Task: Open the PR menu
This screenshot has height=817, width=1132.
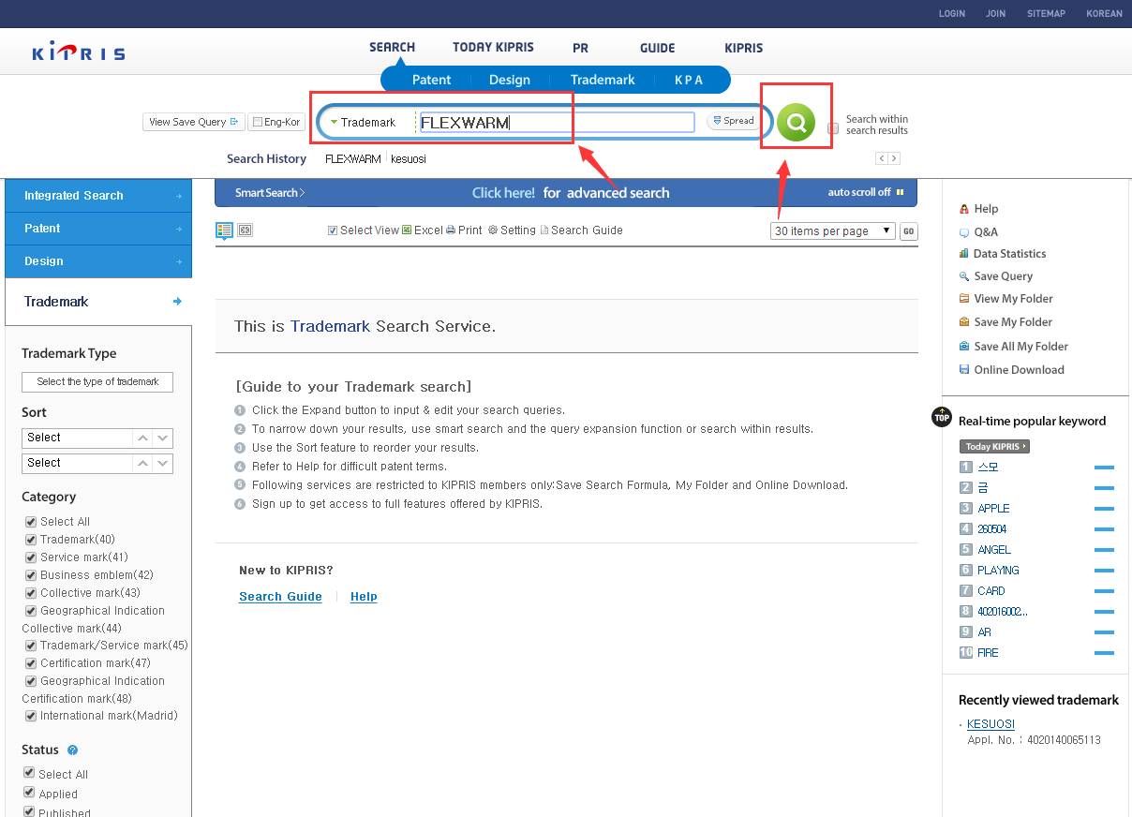Action: (580, 48)
